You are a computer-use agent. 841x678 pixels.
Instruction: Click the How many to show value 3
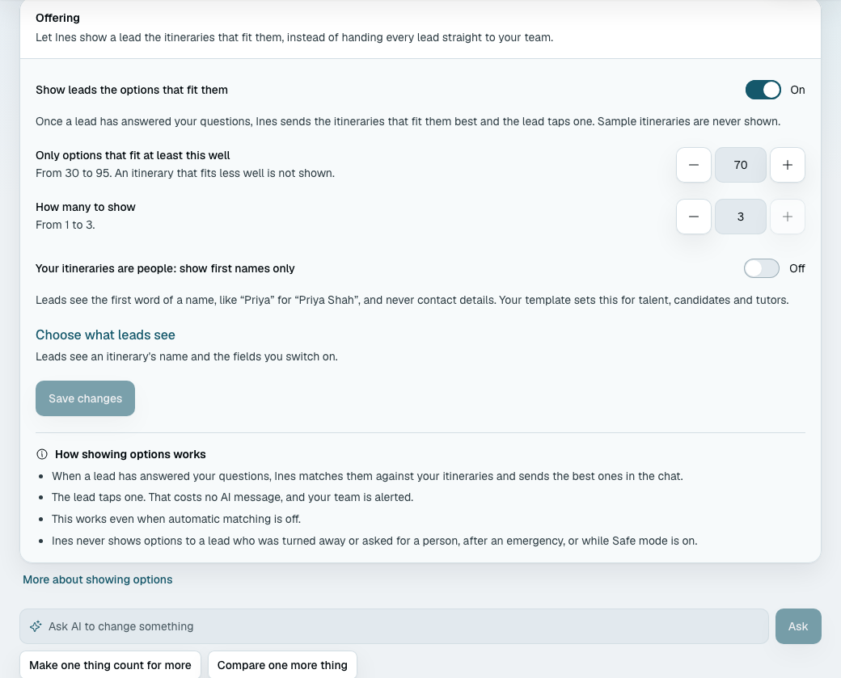741,217
